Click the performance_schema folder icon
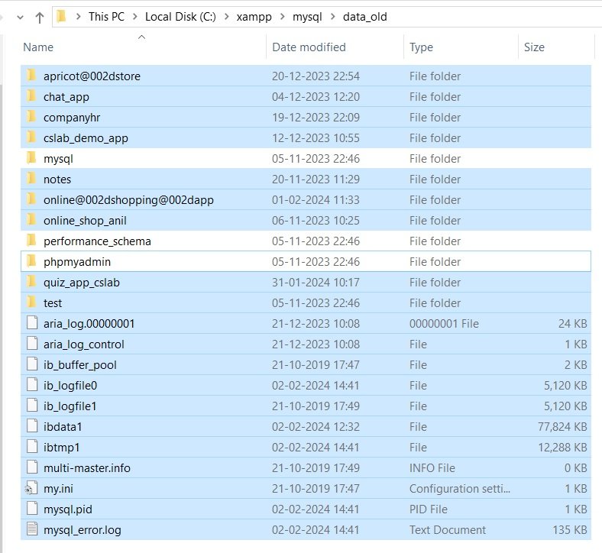This screenshot has height=553, width=602. coord(31,241)
